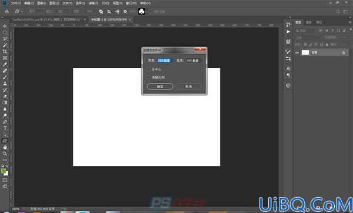Click the path arrangement icon in options bar
This screenshot has height=213, width=353.
[x=117, y=12]
